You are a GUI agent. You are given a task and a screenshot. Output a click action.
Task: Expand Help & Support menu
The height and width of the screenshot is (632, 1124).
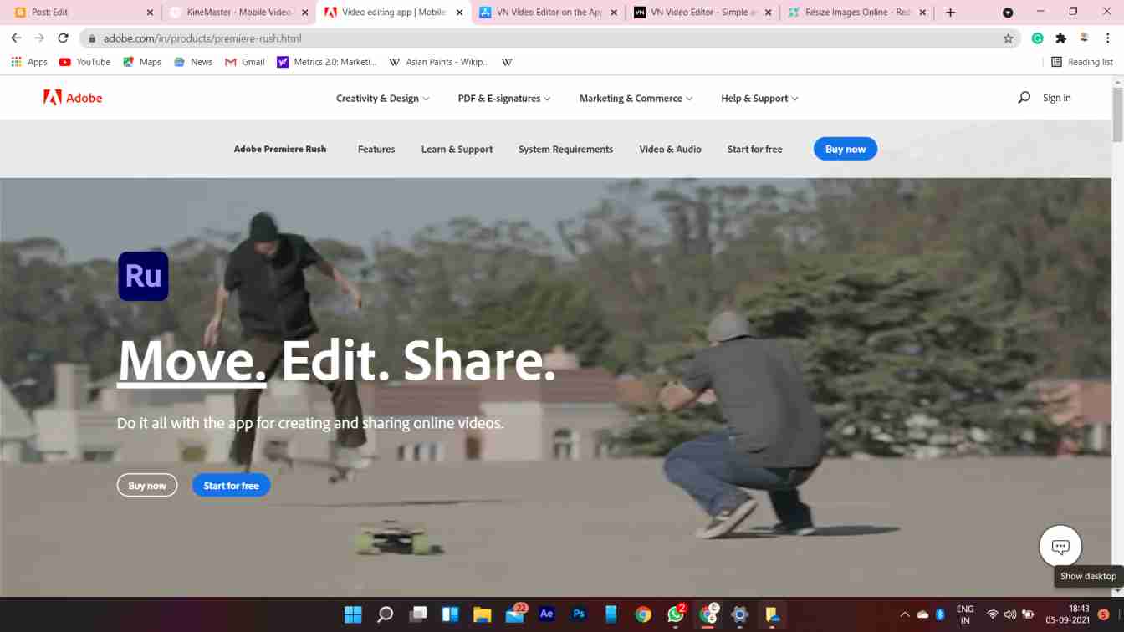coord(759,98)
